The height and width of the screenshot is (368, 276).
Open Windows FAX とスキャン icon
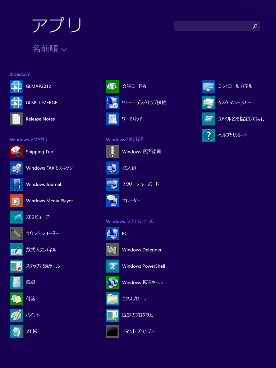point(16,168)
